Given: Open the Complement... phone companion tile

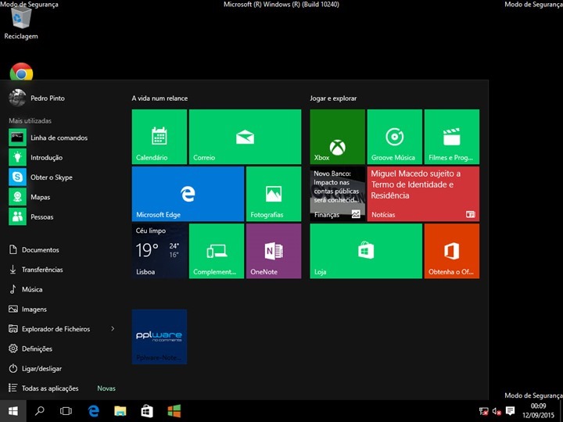Looking at the screenshot, I should coord(217,251).
